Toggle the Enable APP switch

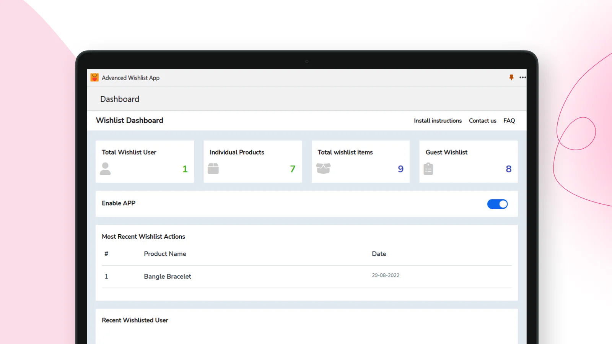pos(497,204)
